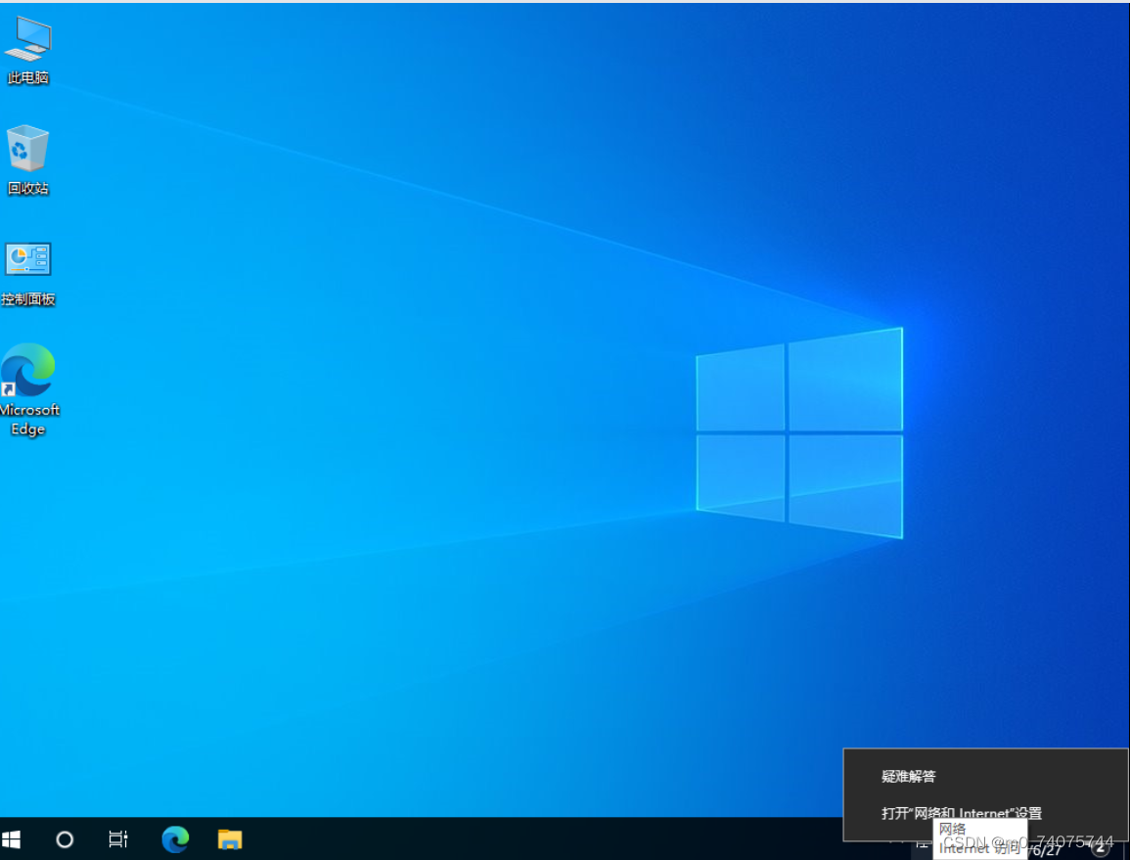Launch Edge from the taskbar
The image size is (1130, 860).
(175, 839)
